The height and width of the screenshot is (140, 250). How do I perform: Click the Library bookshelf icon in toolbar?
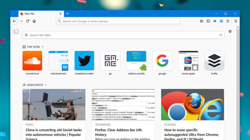click(x=202, y=21)
